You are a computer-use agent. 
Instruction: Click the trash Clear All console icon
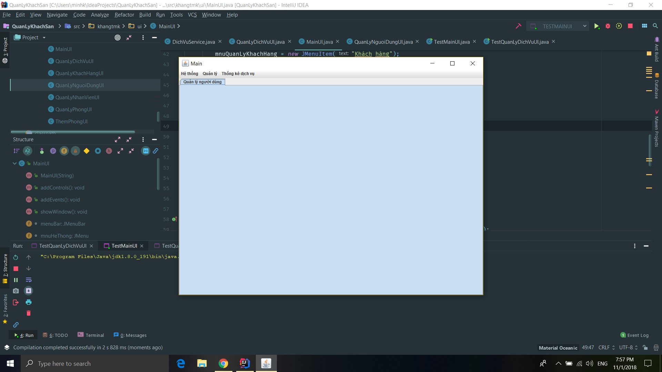click(x=29, y=313)
